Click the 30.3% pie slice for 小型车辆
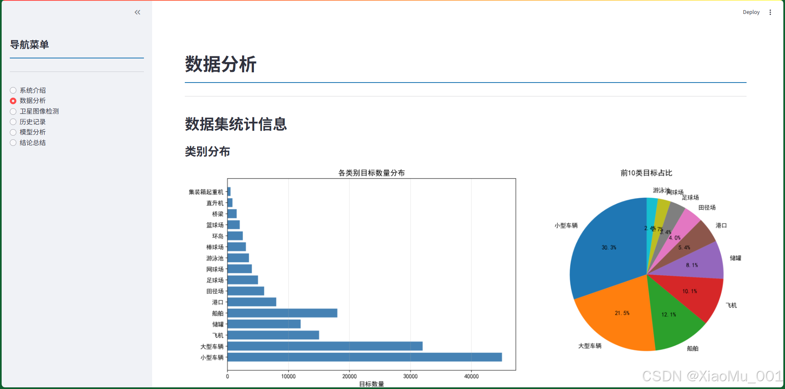Image resolution: width=785 pixels, height=389 pixels. point(609,247)
